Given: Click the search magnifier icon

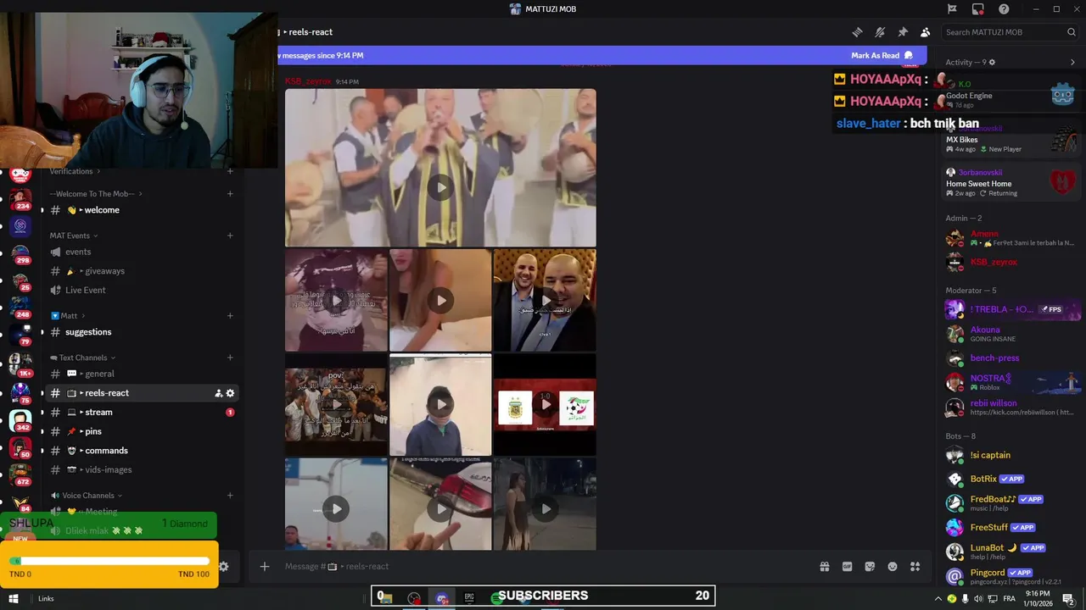Looking at the screenshot, I should pyautogui.click(x=1072, y=32).
